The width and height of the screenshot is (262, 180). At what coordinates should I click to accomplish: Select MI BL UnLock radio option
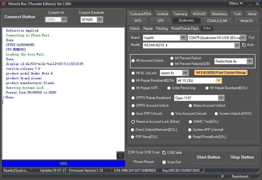click(x=133, y=73)
